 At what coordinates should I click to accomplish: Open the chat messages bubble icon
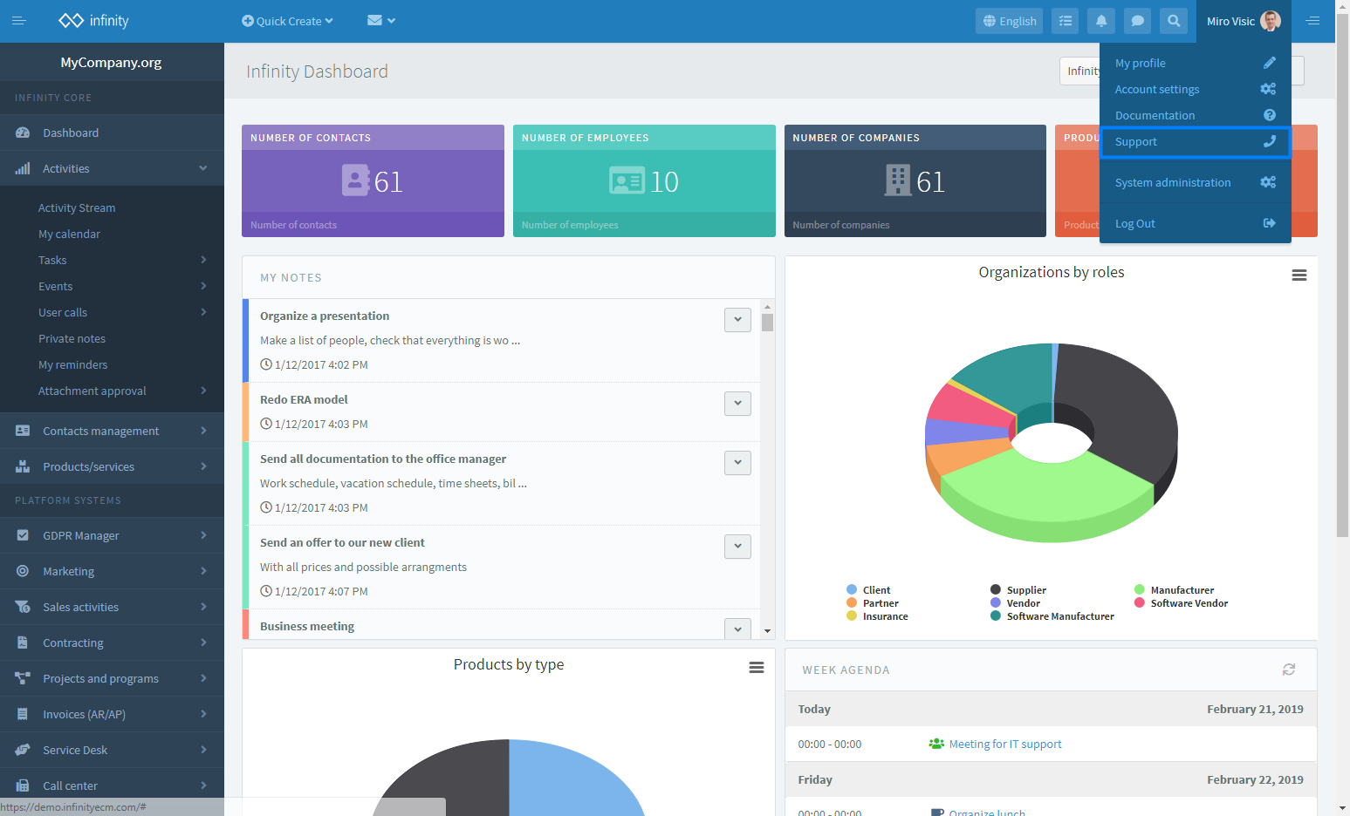point(1137,21)
